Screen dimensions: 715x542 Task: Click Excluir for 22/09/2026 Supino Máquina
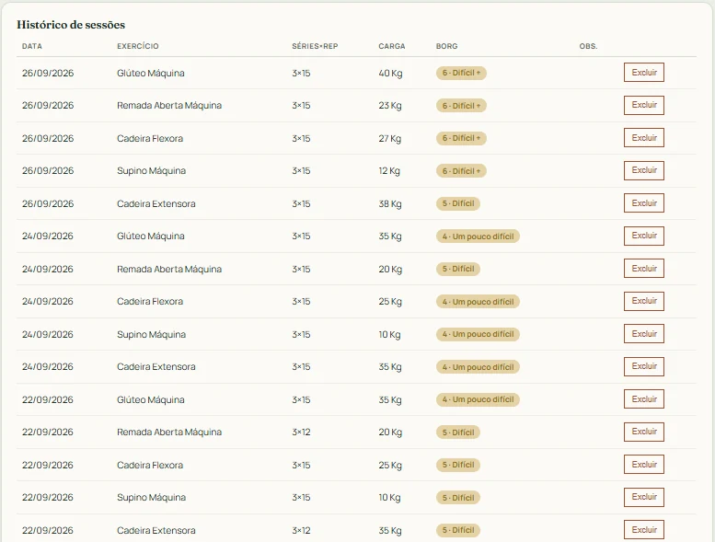pos(644,497)
